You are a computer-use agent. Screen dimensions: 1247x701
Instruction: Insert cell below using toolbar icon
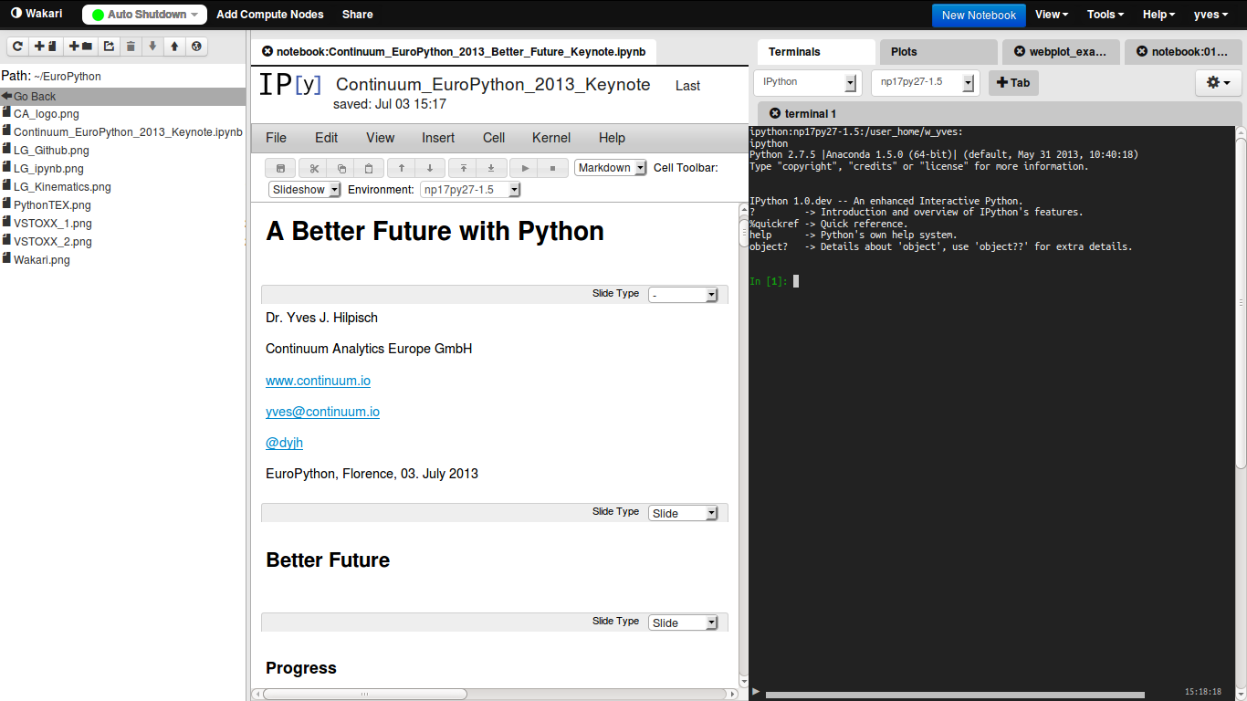pyautogui.click(x=491, y=168)
